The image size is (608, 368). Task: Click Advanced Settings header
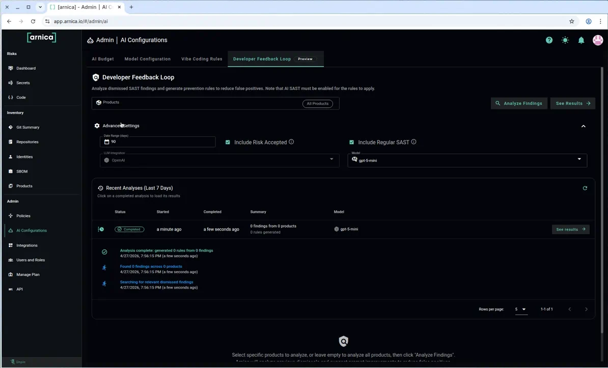tap(121, 126)
